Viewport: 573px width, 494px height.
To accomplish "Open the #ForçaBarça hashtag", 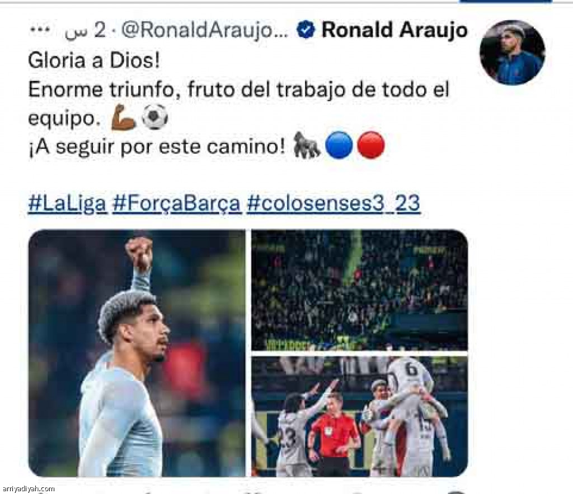I will (x=176, y=203).
